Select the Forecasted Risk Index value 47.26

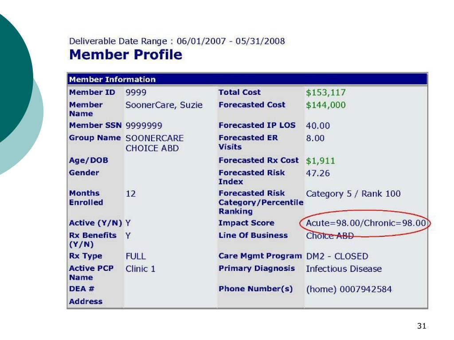318,173
